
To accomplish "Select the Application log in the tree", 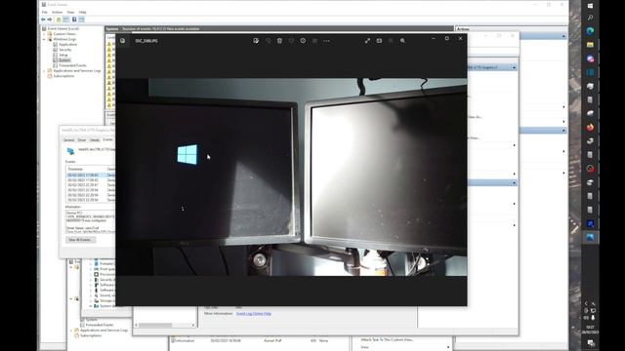I will tap(68, 45).
